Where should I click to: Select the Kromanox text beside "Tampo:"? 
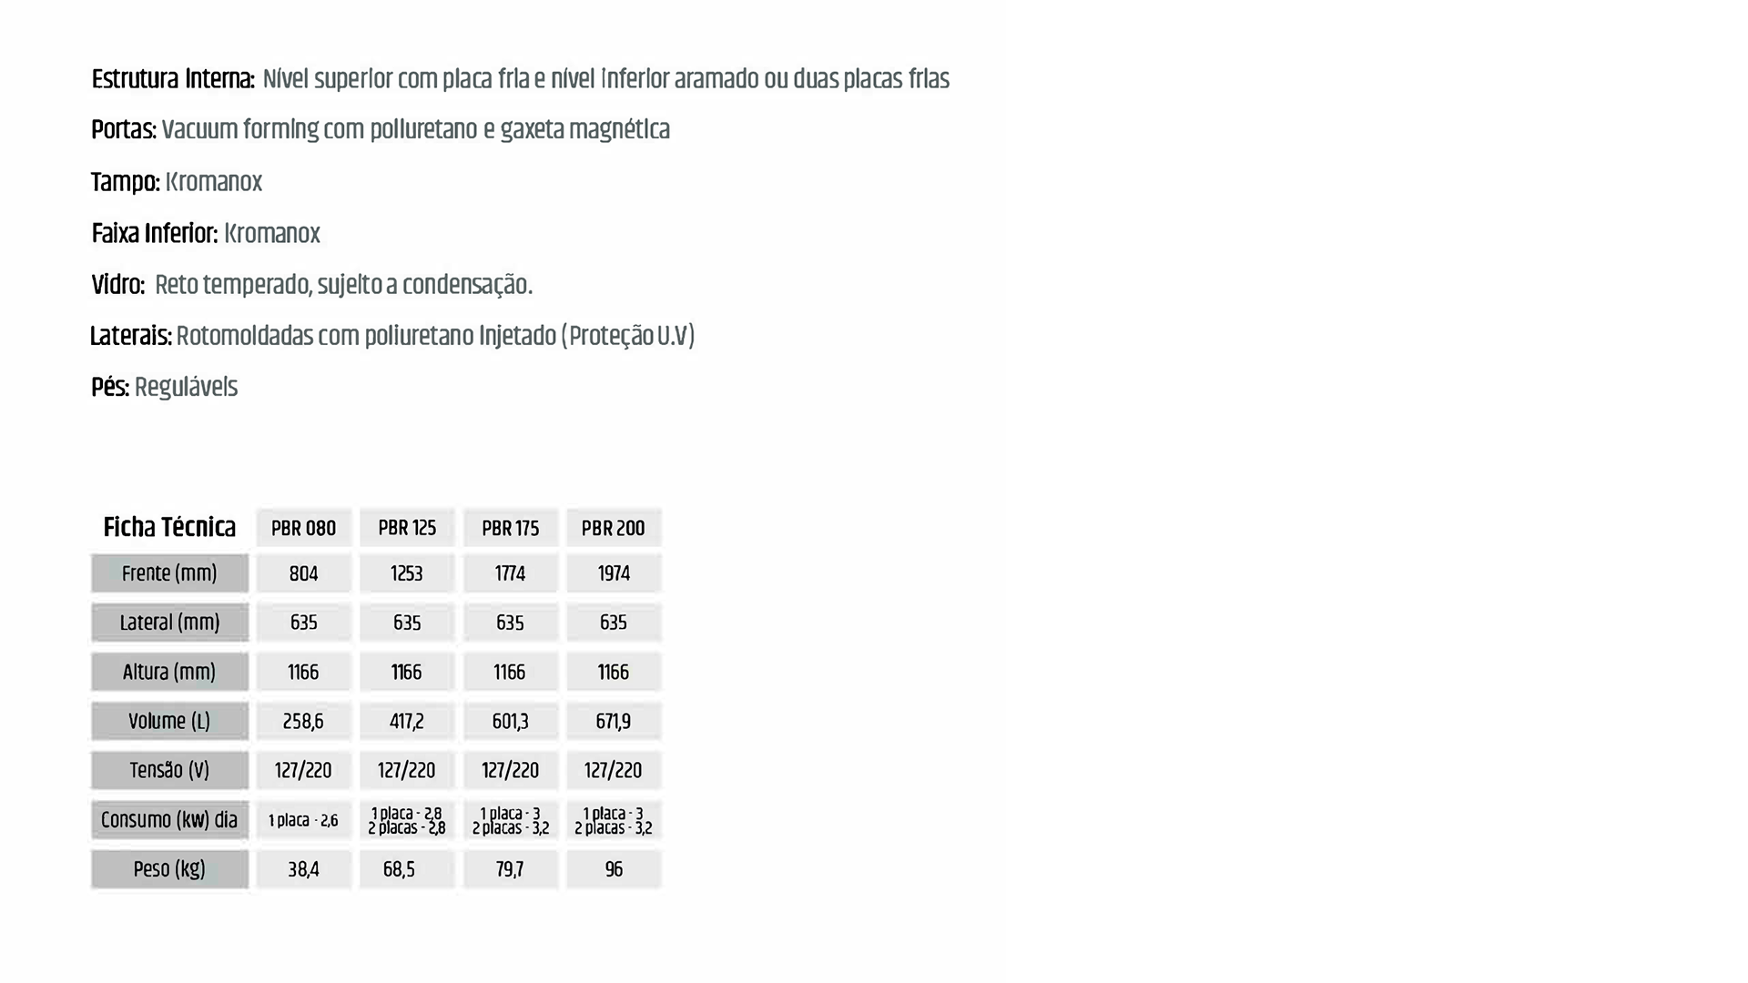click(214, 183)
